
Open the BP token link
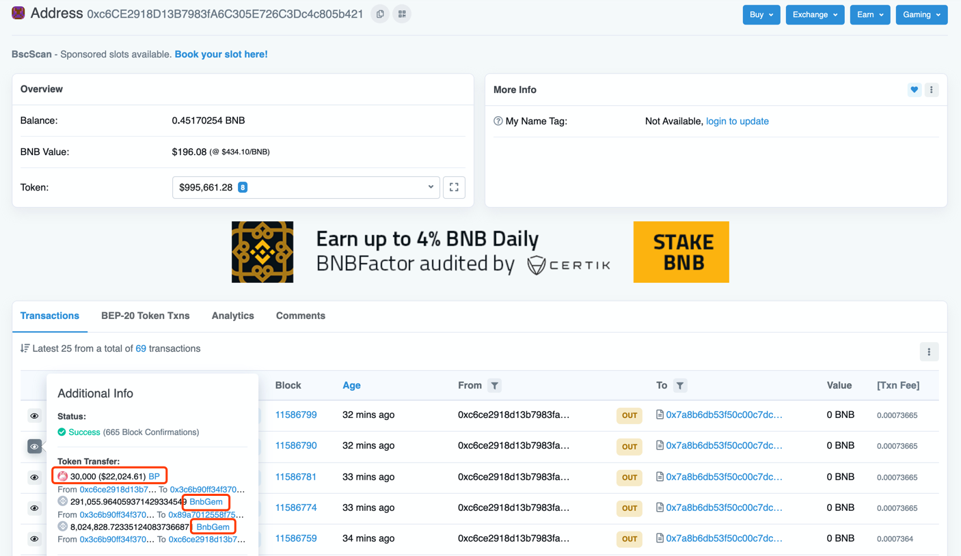(x=154, y=476)
